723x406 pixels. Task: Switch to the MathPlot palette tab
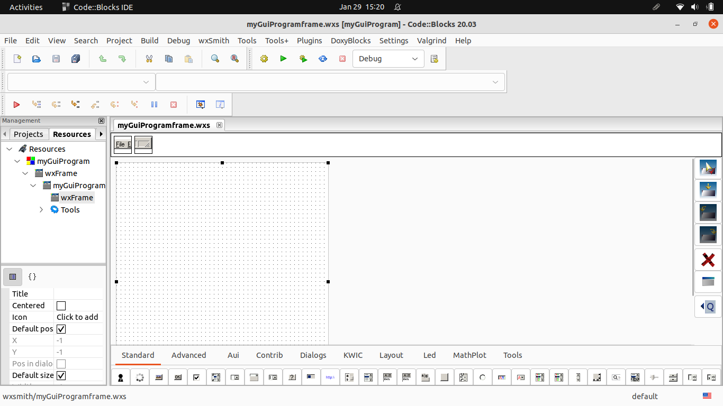(469, 355)
